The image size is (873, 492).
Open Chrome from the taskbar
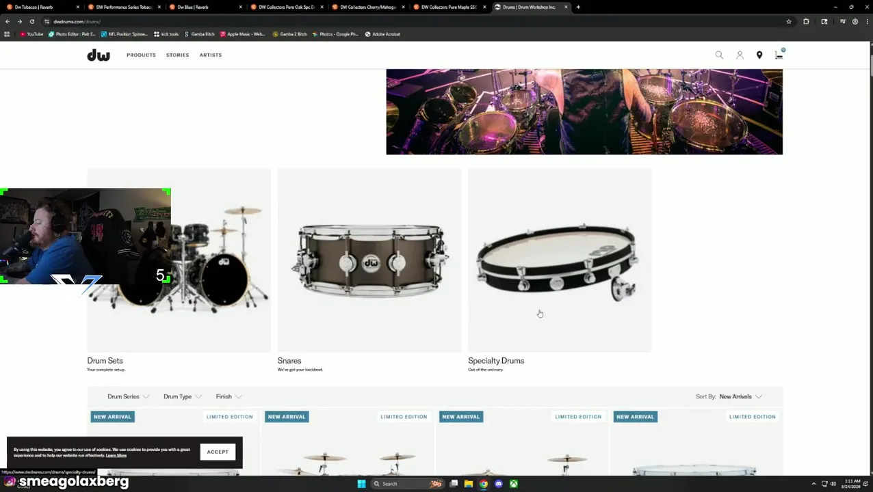tap(484, 484)
